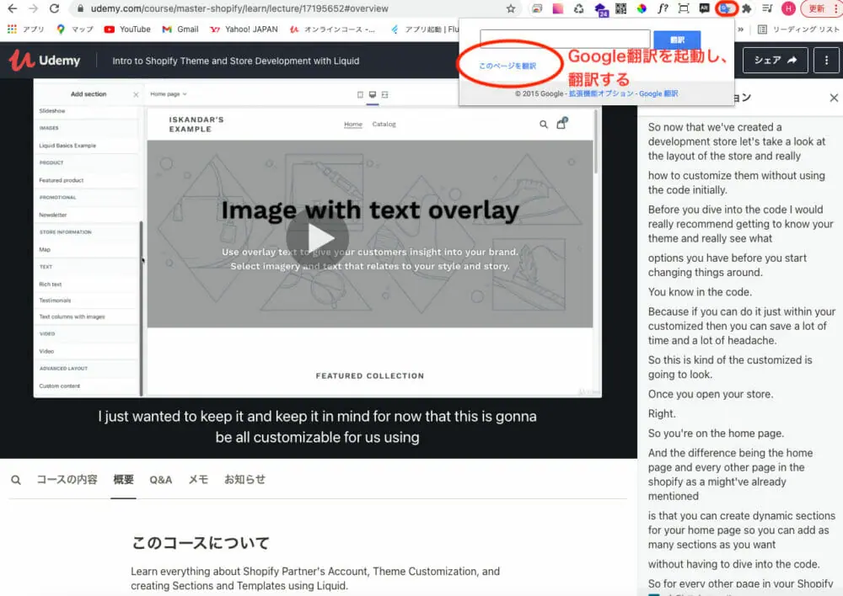Select the コースの内容 tab
This screenshot has width=843, height=596.
click(67, 480)
